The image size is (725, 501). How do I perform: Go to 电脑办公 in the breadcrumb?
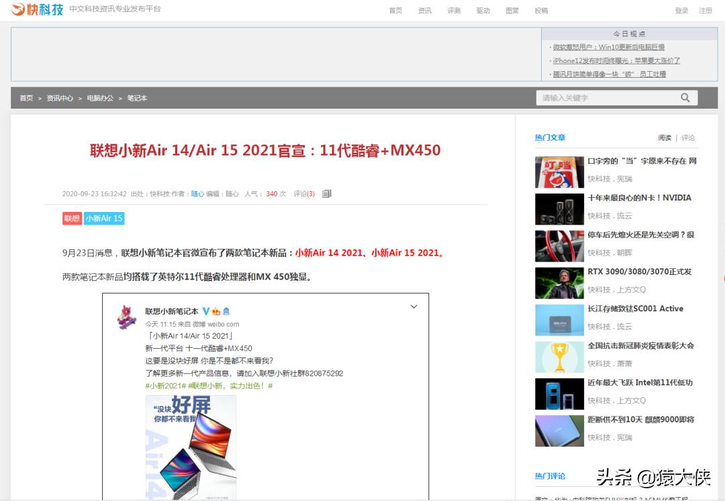pyautogui.click(x=100, y=98)
